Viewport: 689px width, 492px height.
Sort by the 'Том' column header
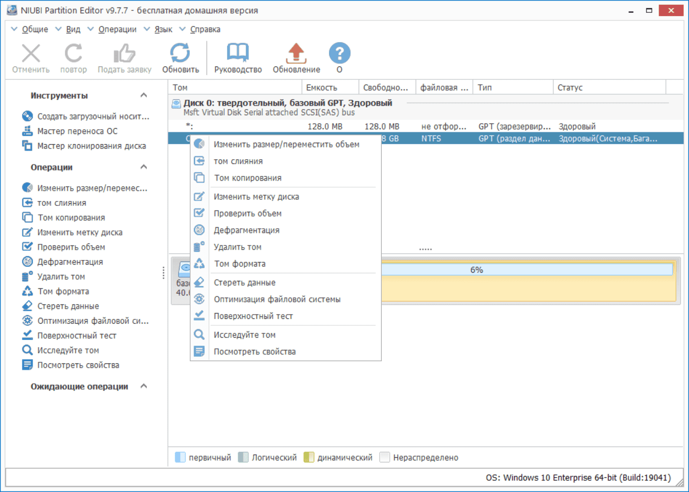point(235,87)
